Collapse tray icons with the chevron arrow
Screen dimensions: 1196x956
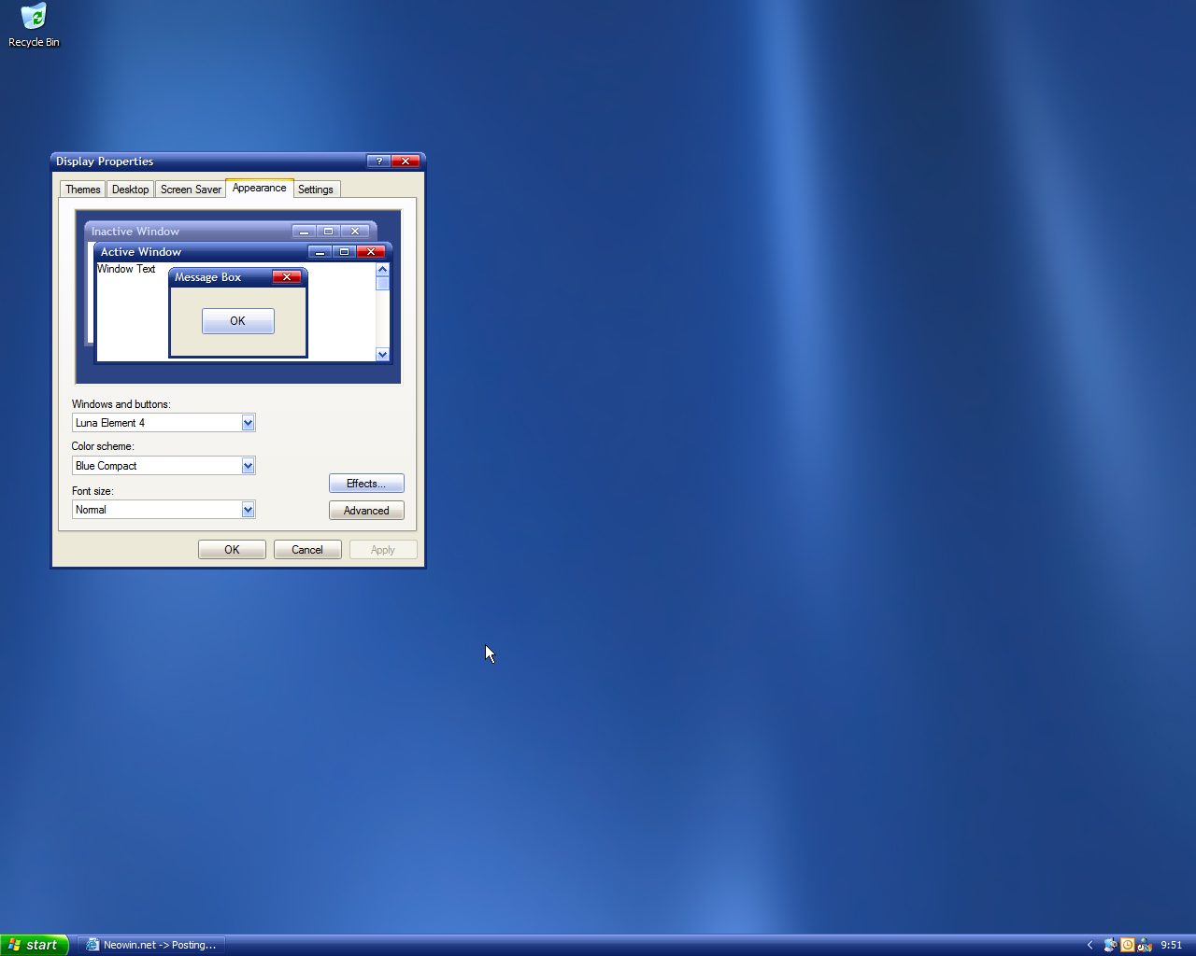[x=1089, y=945]
